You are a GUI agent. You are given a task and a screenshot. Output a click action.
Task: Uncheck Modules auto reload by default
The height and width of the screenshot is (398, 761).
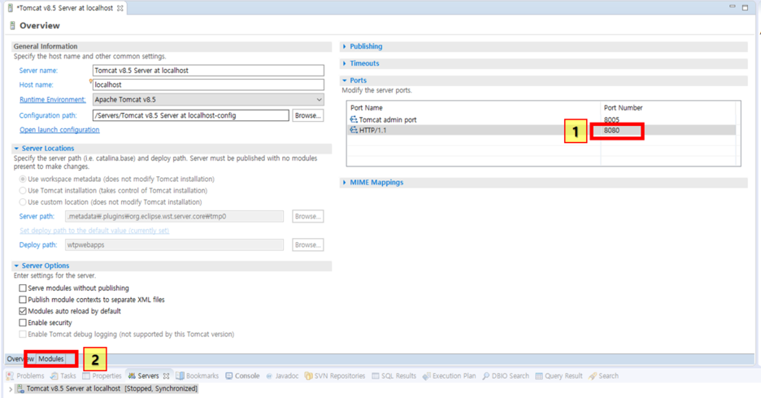coord(23,311)
